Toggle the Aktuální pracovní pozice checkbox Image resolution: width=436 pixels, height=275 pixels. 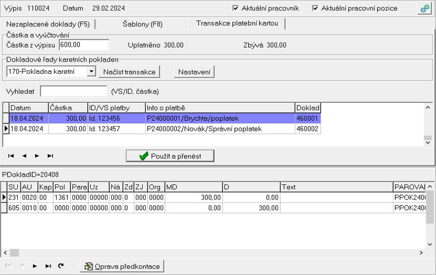(x=315, y=8)
